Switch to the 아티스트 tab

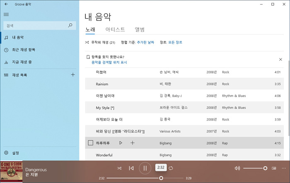(x=115, y=29)
